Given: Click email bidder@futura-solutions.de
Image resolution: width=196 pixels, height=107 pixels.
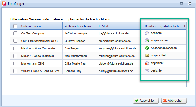Looking at the screenshot, I should 116,63.
